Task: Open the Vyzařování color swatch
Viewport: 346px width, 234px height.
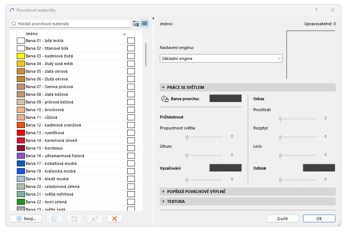Action: point(225,167)
